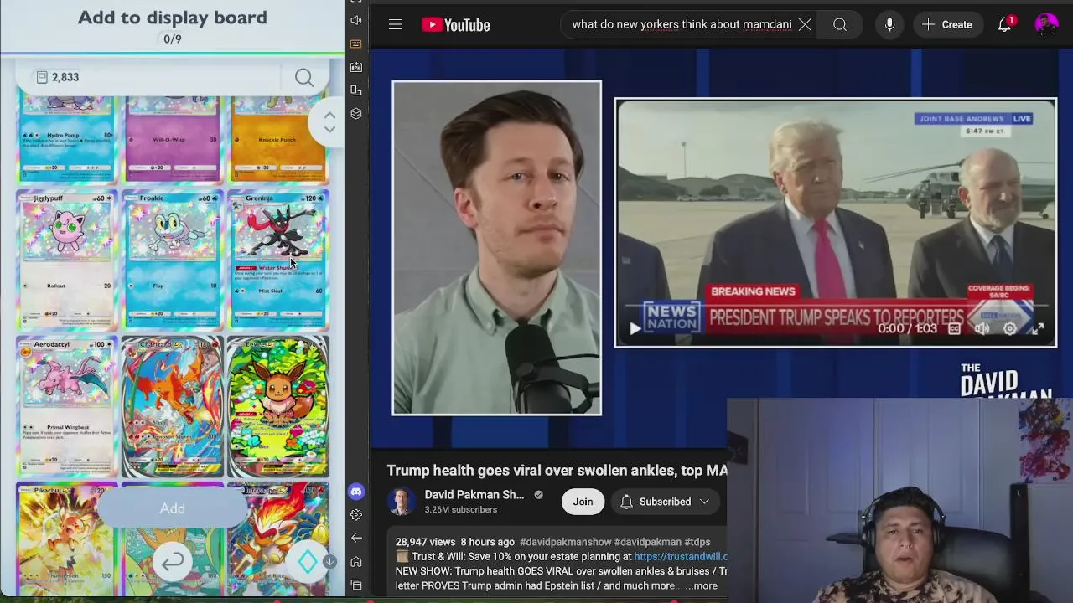Click the emulator sidebar volume icon

356,20
